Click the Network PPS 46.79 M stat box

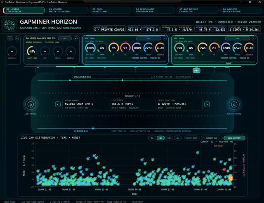click(x=210, y=28)
